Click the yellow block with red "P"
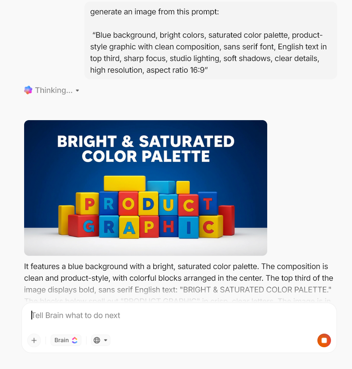This screenshot has height=369, width=352. click(89, 204)
